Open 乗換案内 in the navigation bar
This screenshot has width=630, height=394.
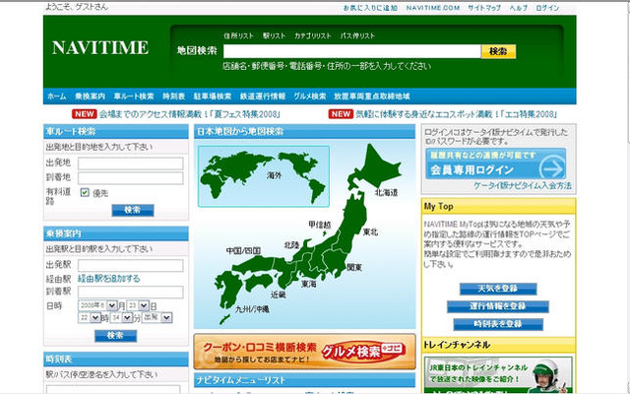(x=90, y=97)
